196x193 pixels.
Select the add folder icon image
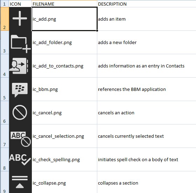click(x=21, y=44)
